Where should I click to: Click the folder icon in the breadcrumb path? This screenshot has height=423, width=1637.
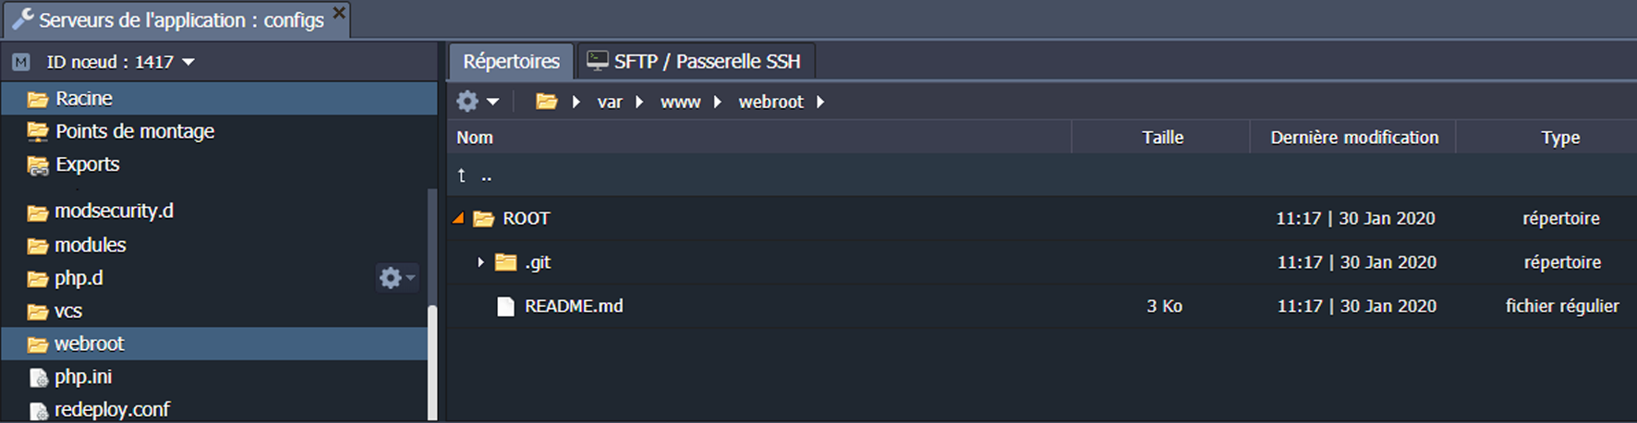547,102
